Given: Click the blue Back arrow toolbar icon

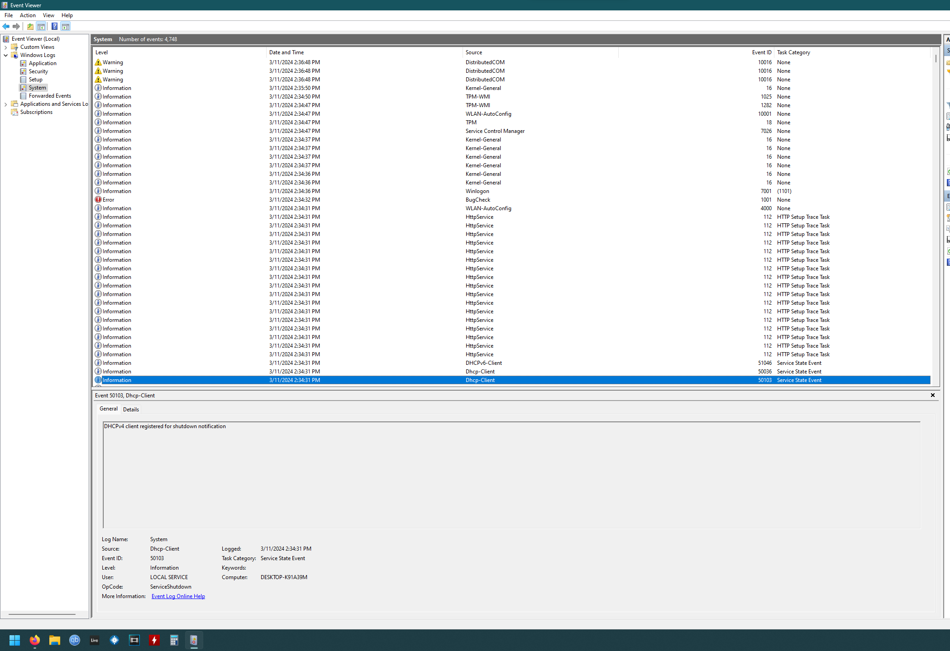Looking at the screenshot, I should click(6, 26).
